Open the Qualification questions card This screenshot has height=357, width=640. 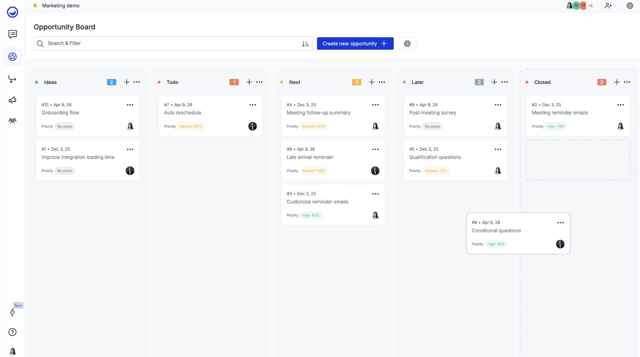pyautogui.click(x=455, y=160)
